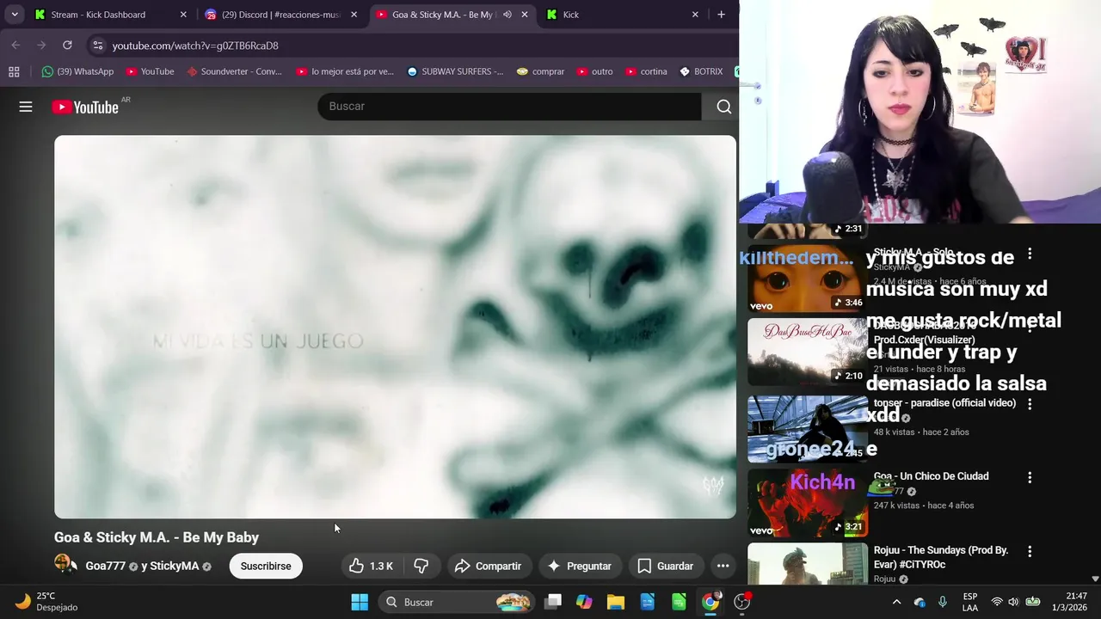Go back in browser history
1101x619 pixels.
coord(15,46)
